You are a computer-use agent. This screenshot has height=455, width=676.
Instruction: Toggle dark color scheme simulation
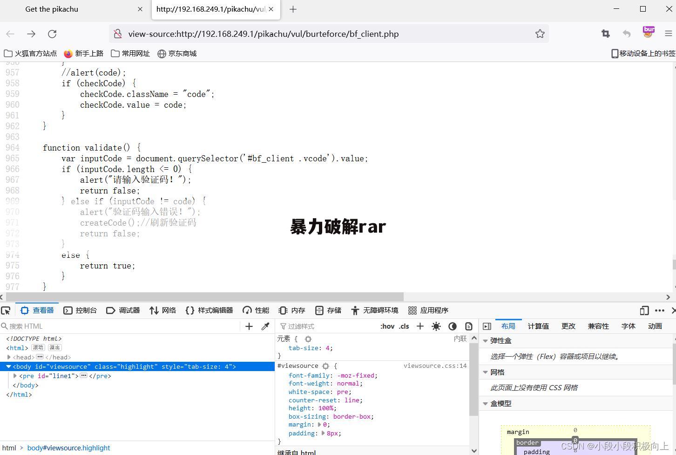click(x=453, y=326)
